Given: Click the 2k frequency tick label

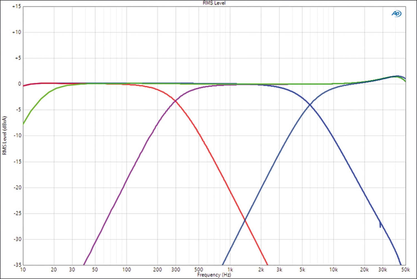Looking at the screenshot, I should (261, 270).
